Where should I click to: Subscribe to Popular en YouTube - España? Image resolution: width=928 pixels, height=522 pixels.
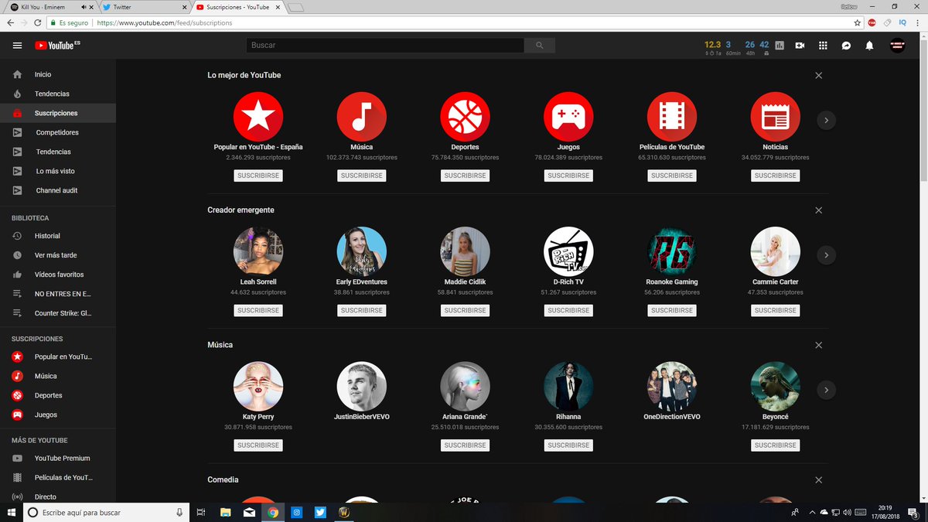click(258, 176)
